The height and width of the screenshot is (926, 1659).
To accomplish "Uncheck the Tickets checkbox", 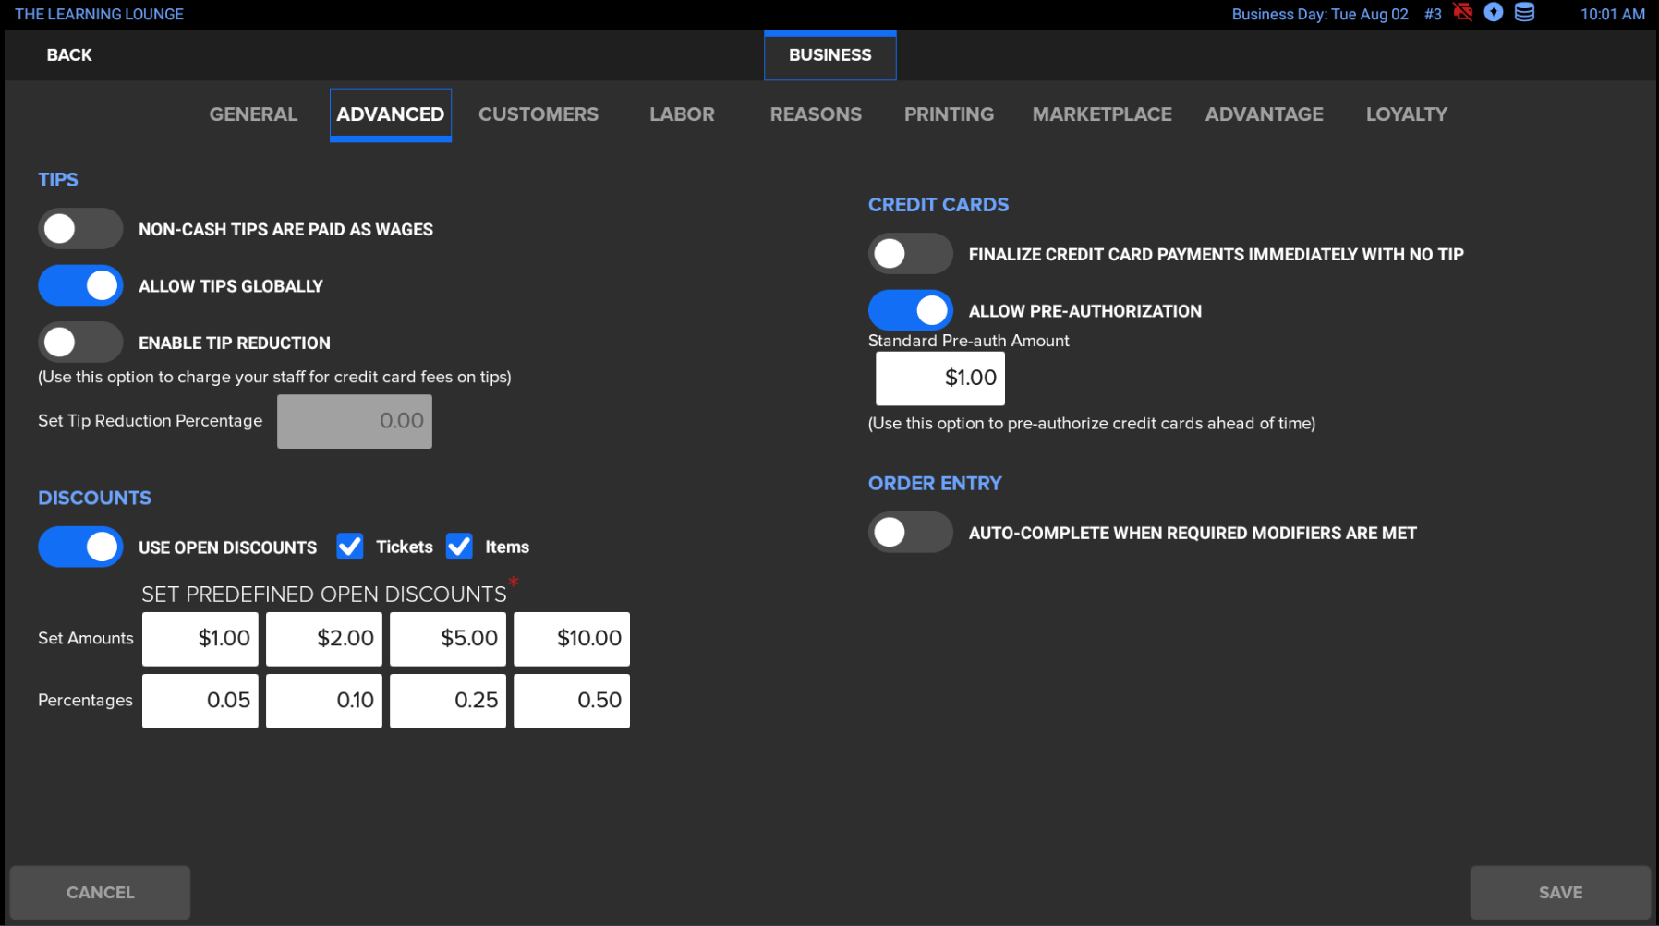I will 350,547.
